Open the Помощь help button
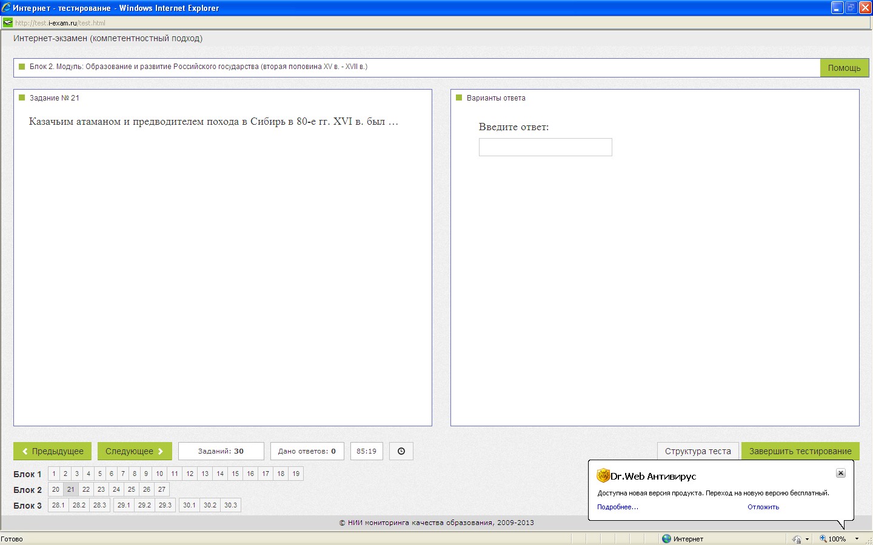This screenshot has height=545, width=873. [x=844, y=68]
